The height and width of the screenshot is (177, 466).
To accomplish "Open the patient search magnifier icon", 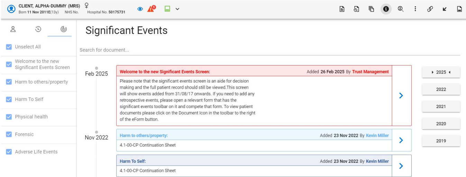I will point(400,9).
